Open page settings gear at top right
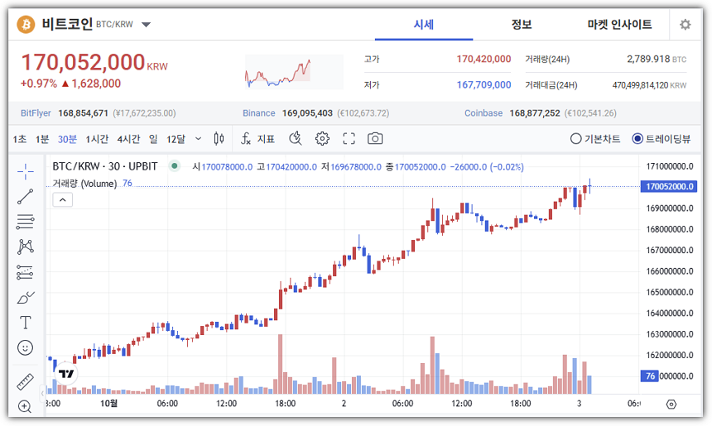The image size is (712, 426). [x=686, y=25]
